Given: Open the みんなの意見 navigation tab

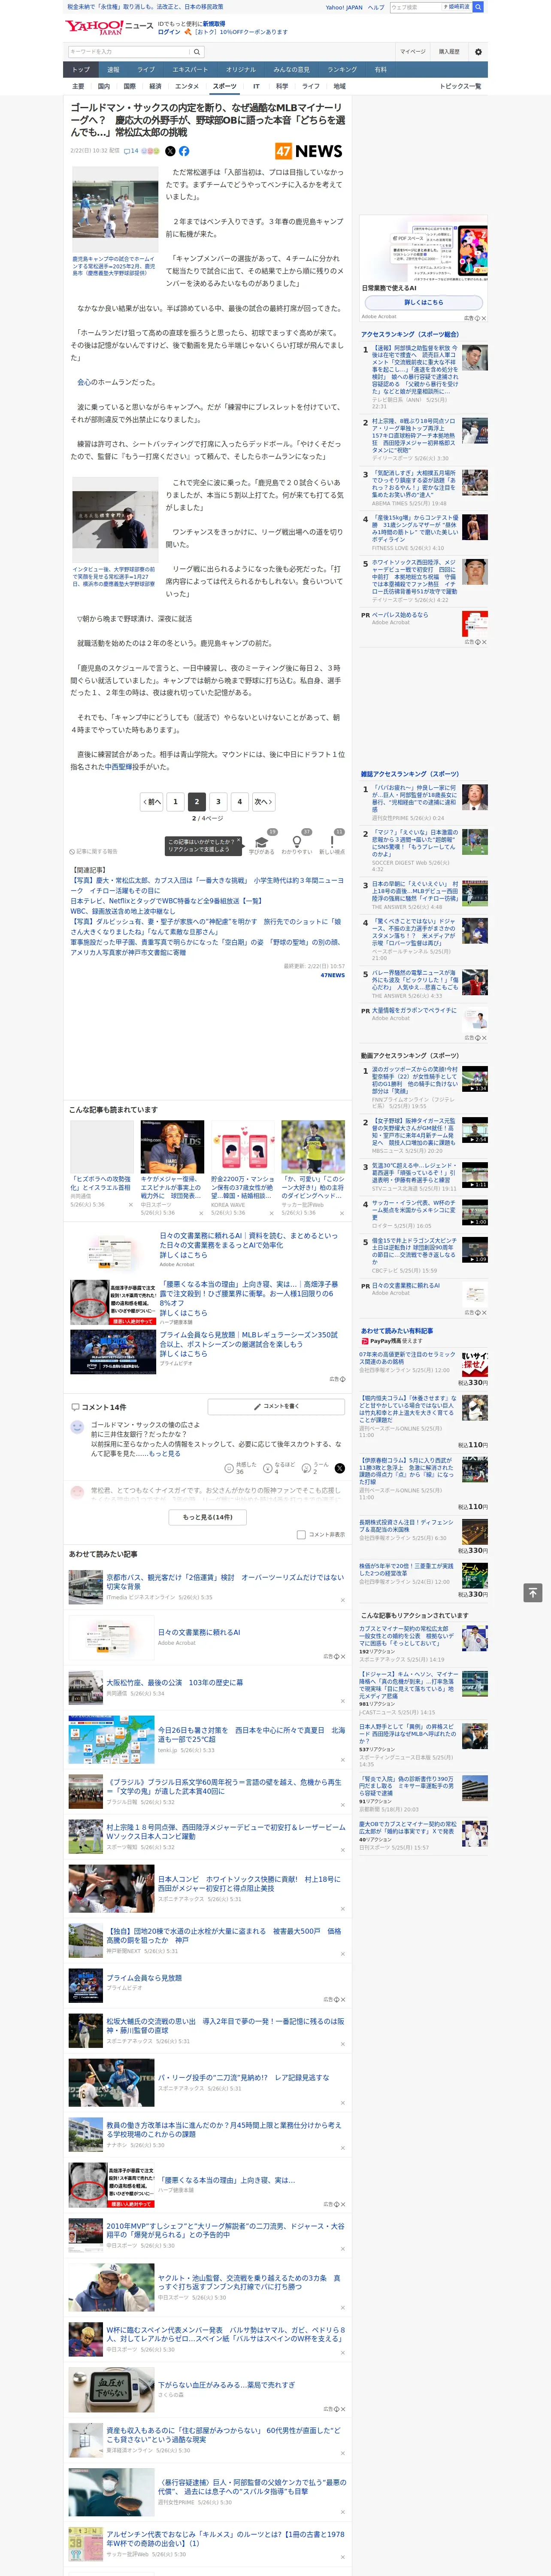Looking at the screenshot, I should click(292, 70).
